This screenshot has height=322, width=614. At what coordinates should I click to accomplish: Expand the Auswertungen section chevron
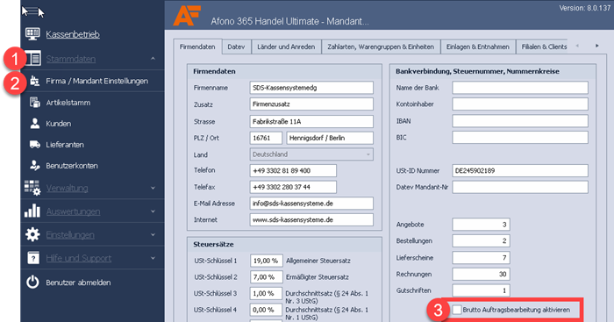153,211
